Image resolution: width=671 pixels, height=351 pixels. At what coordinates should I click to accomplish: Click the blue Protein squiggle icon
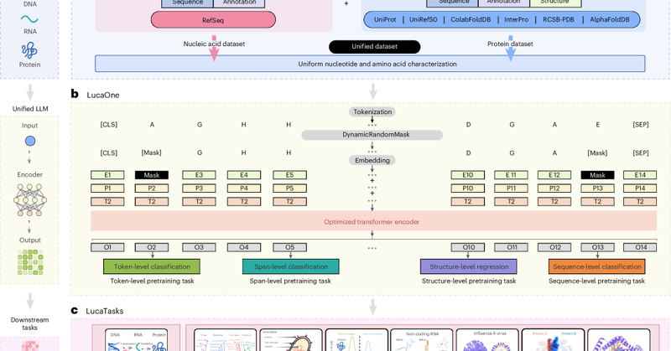29,50
